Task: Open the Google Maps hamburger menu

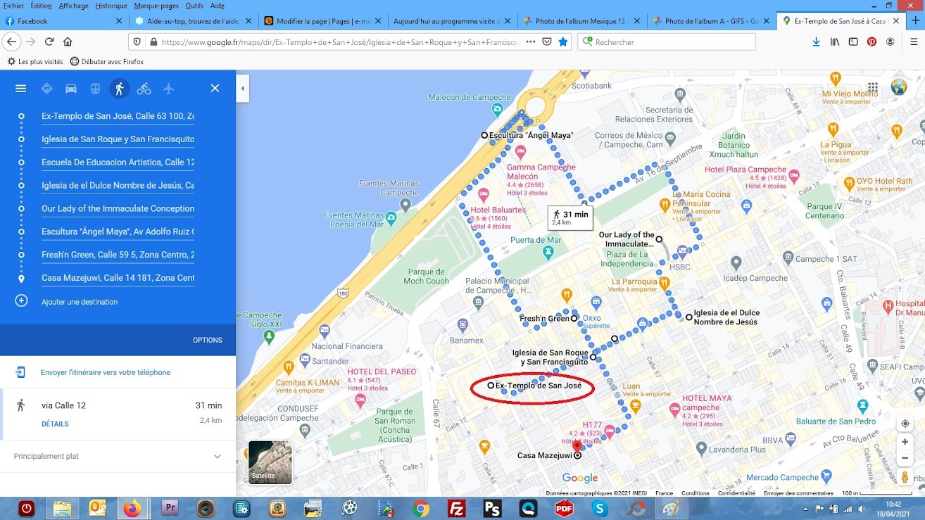Action: point(20,89)
